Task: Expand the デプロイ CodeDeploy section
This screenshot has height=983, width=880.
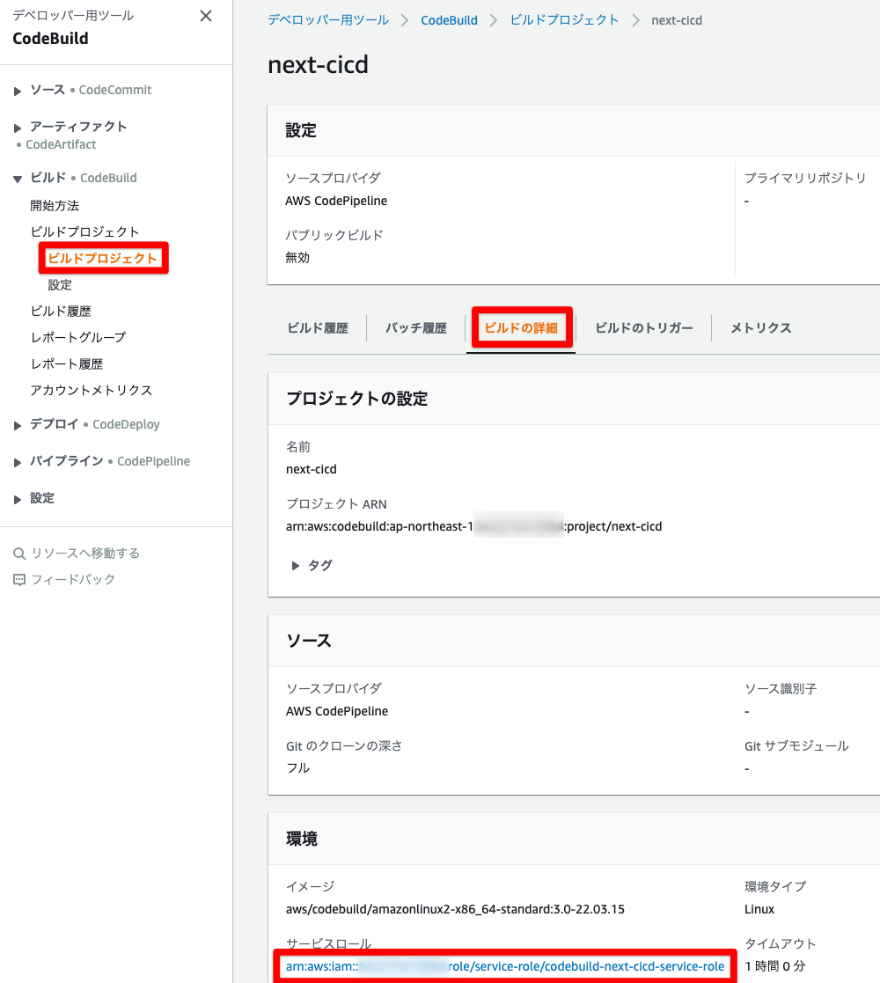Action: (18, 425)
